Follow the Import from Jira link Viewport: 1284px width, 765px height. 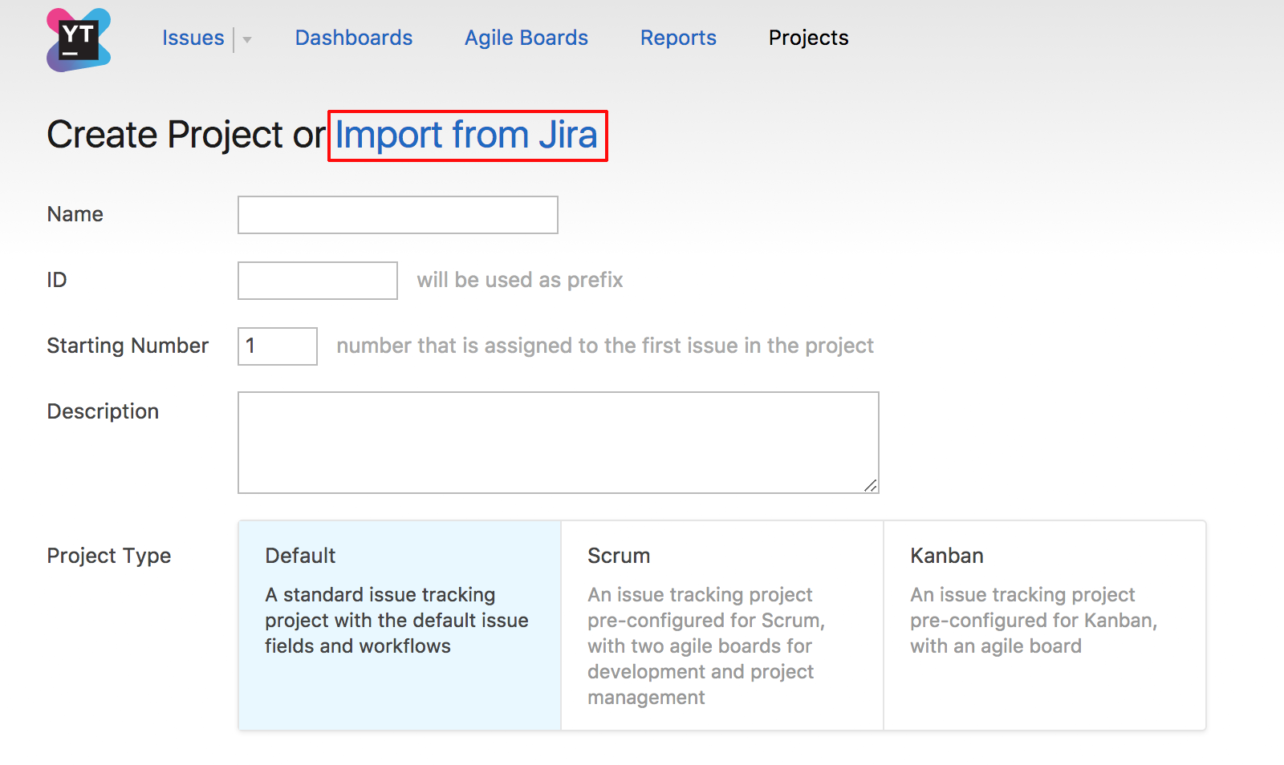(466, 135)
